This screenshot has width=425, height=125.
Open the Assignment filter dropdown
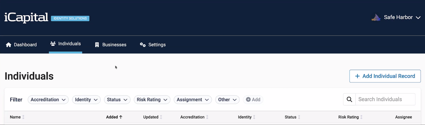pos(193,100)
